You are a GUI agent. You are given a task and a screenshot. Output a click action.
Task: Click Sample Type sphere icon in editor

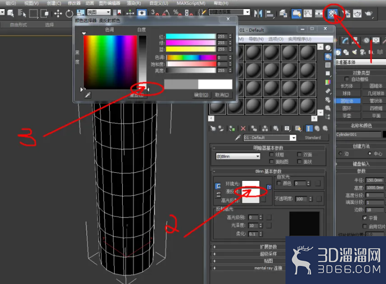[328, 48]
